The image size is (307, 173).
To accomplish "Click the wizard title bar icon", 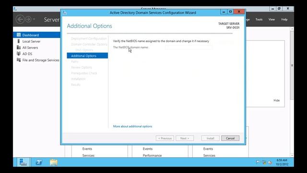I will tap(65, 13).
